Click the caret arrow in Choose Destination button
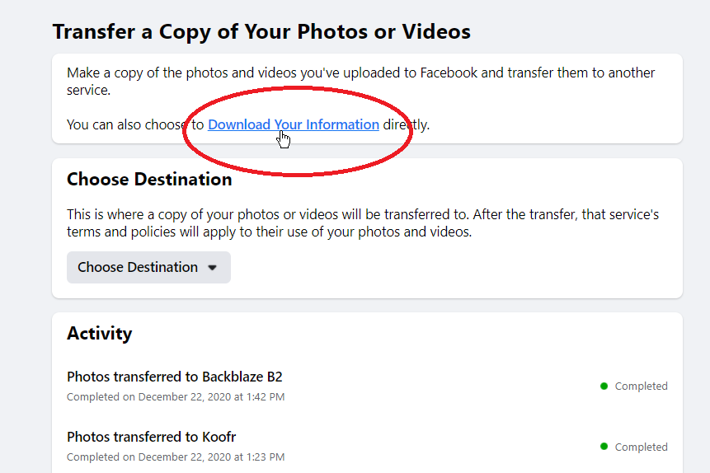Image resolution: width=710 pixels, height=473 pixels. [x=212, y=268]
